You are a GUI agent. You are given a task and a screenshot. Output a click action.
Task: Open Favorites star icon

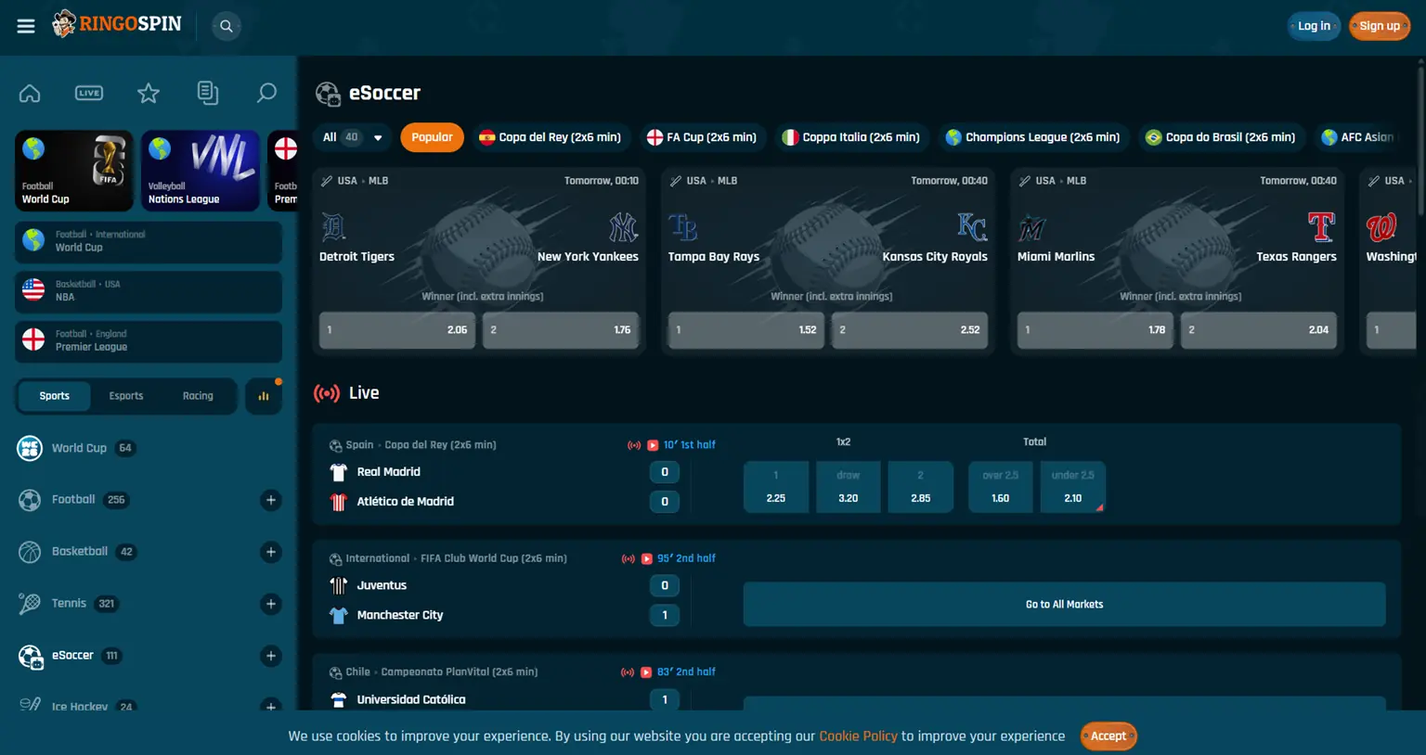[149, 93]
